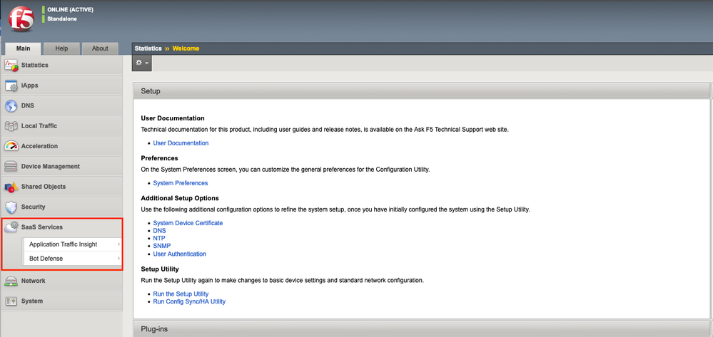Open the Network menu item

coord(33,281)
